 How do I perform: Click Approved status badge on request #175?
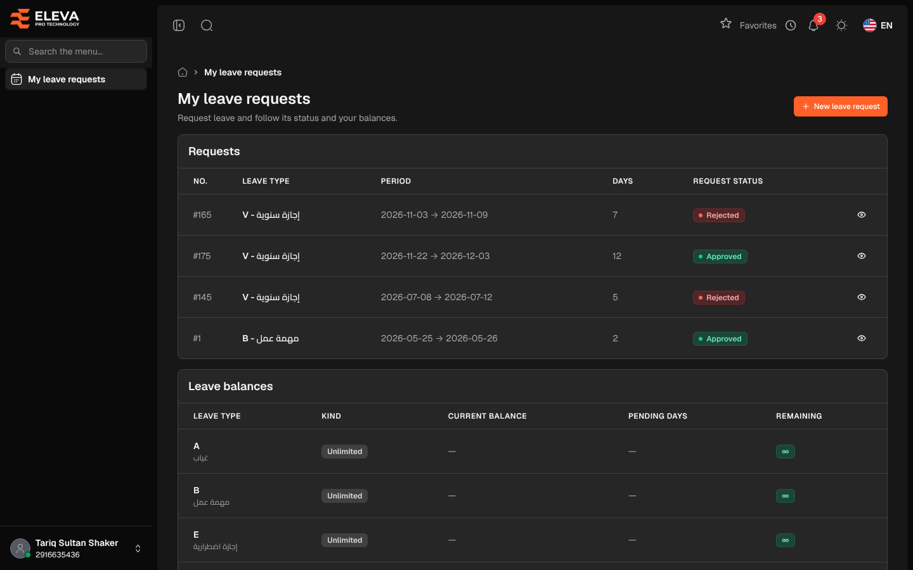pyautogui.click(x=720, y=256)
